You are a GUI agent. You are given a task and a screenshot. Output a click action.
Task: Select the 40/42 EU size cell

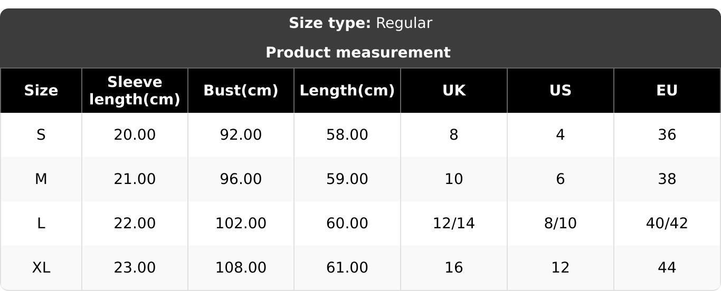[x=667, y=224]
